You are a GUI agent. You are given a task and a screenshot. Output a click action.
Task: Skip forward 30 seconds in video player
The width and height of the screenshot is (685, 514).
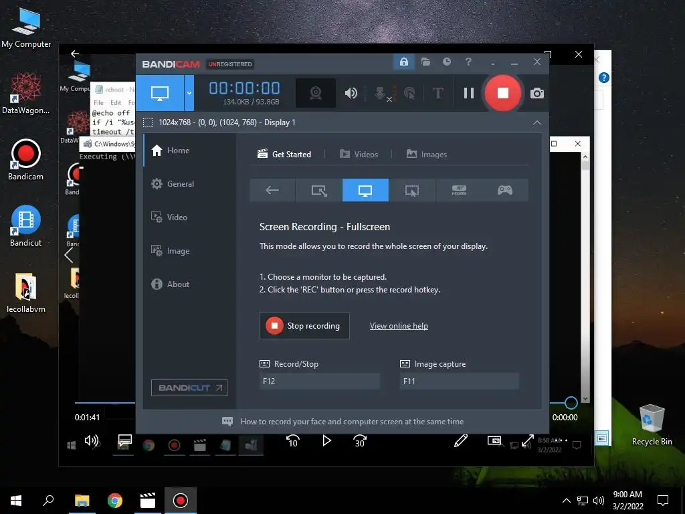359,441
